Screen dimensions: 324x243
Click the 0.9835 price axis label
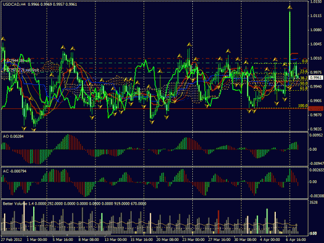316,129
